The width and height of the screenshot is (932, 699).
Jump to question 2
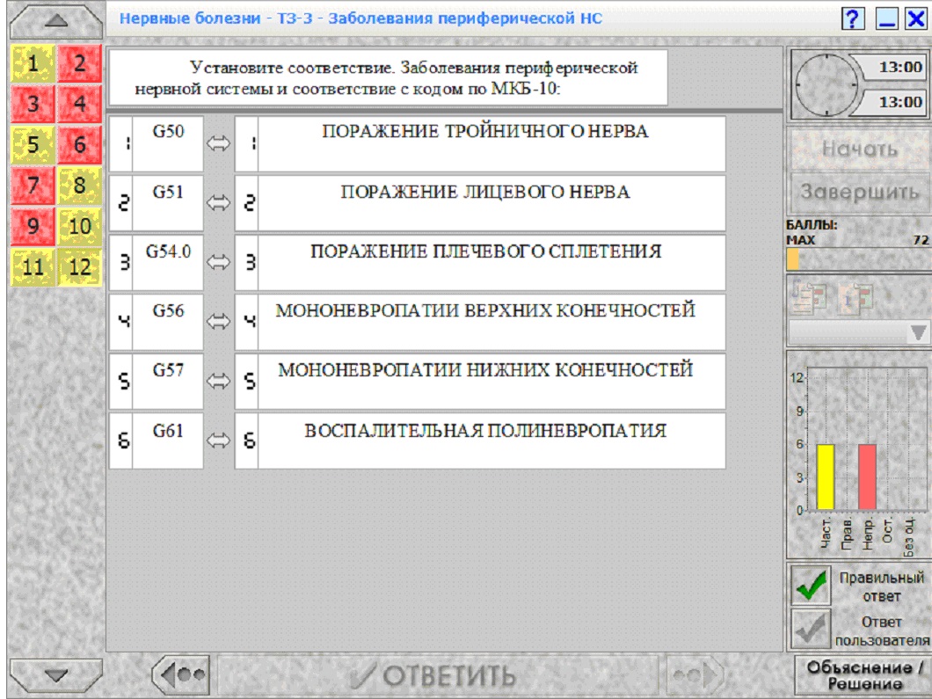point(80,63)
